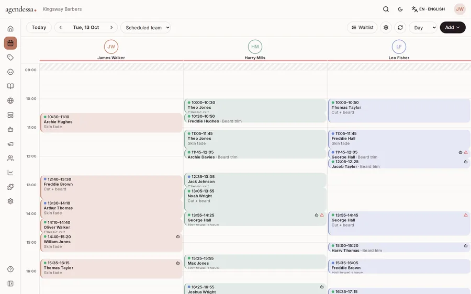Open Freddie Brown 12:40 Cut + beard appointment
Screen dimensions: 471x294
111,187
